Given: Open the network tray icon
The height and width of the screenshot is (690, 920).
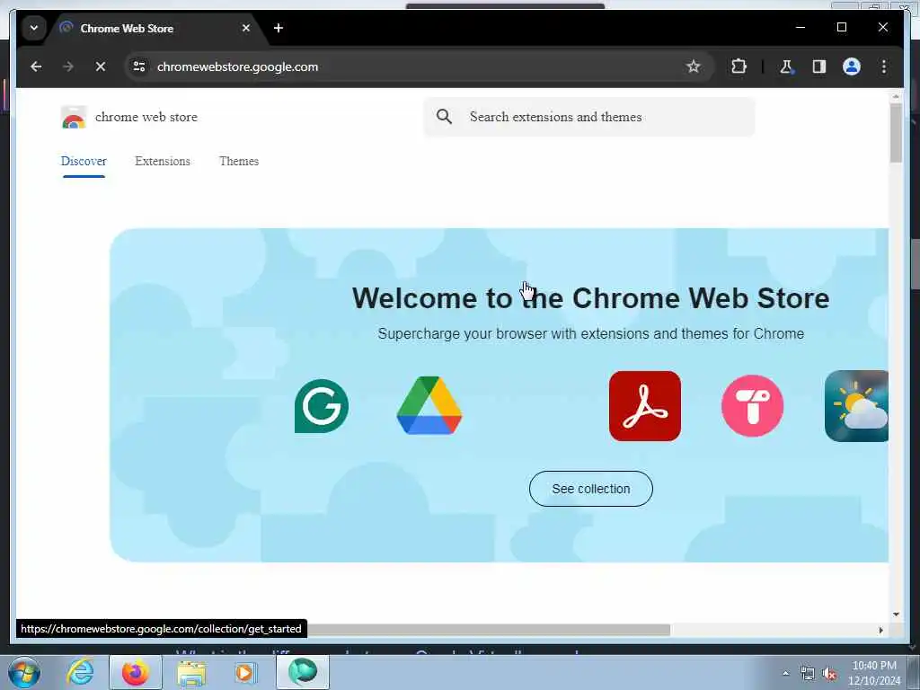Looking at the screenshot, I should 808,674.
